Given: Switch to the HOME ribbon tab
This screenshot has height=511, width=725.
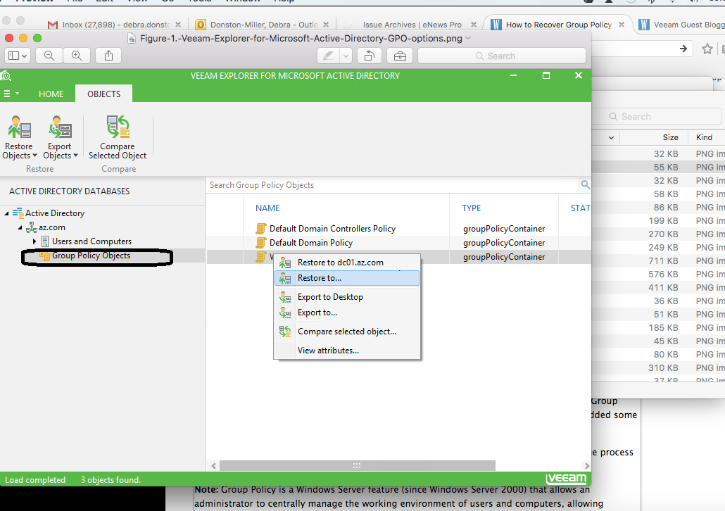Looking at the screenshot, I should point(51,94).
